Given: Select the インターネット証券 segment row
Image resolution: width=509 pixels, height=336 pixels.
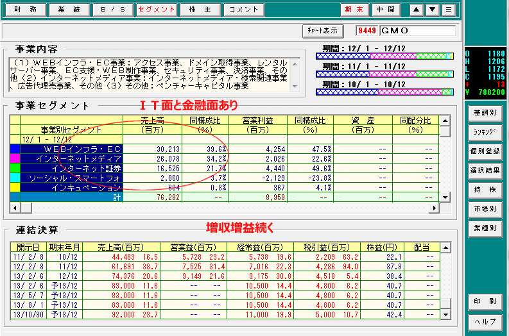Looking at the screenshot, I should [224, 168].
